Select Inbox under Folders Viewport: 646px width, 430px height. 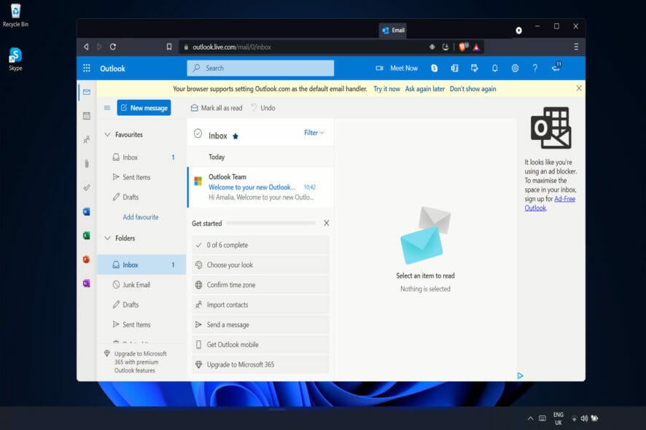tap(141, 265)
